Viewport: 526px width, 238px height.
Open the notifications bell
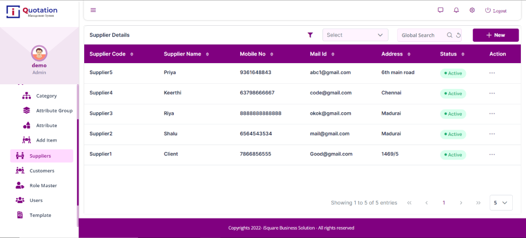click(456, 10)
